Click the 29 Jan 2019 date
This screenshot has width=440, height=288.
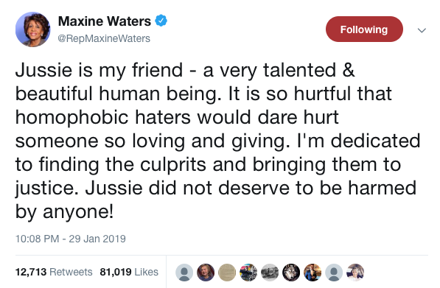click(97, 239)
